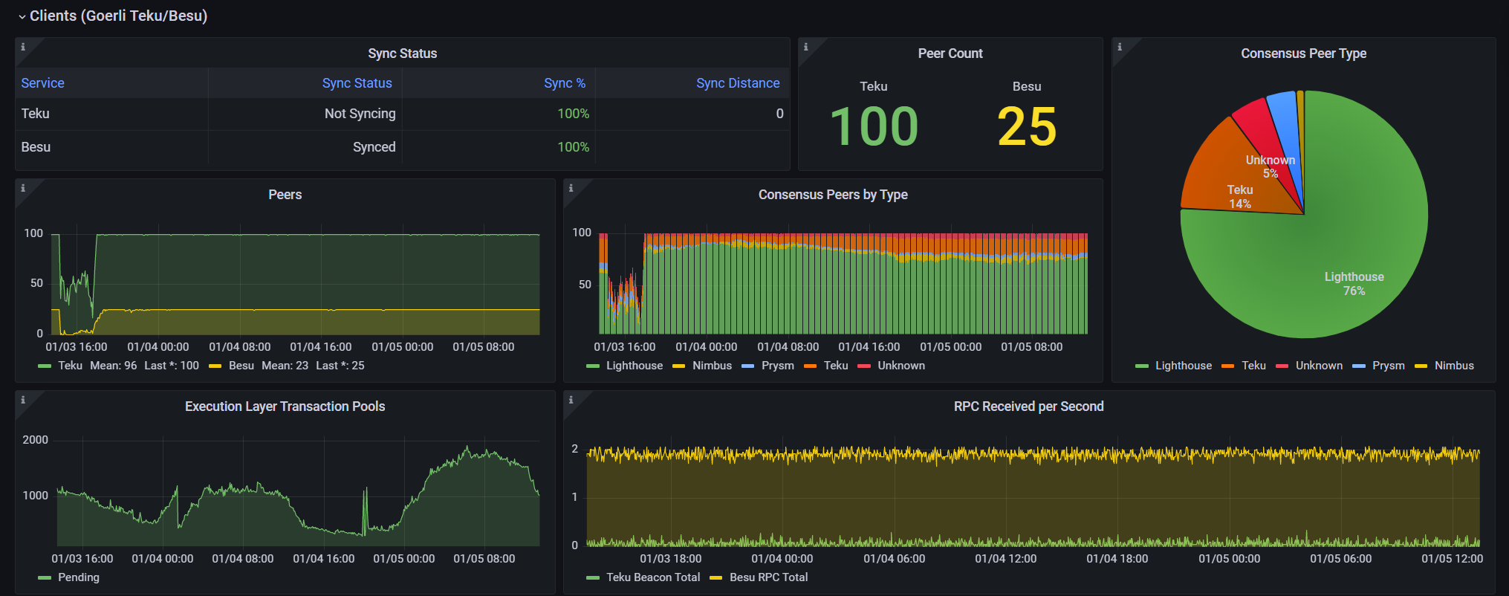The height and width of the screenshot is (596, 1509).
Task: Toggle Teku in pie chart legend
Action: pyautogui.click(x=1253, y=366)
